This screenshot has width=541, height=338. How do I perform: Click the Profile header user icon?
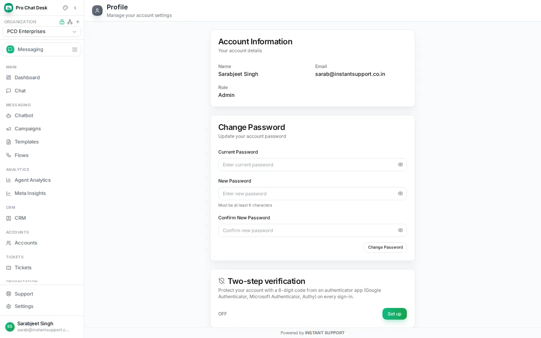pyautogui.click(x=97, y=11)
